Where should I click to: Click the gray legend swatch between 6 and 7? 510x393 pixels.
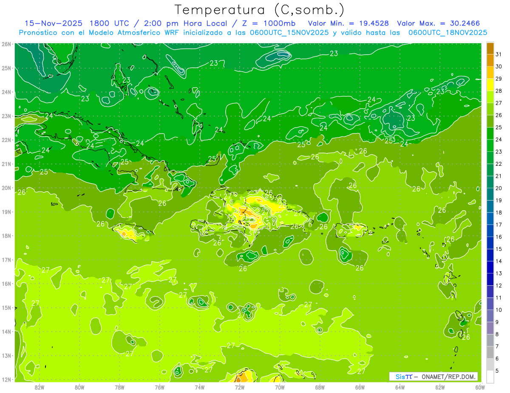(490, 352)
